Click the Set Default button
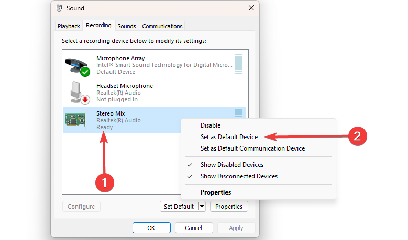 pos(179,207)
